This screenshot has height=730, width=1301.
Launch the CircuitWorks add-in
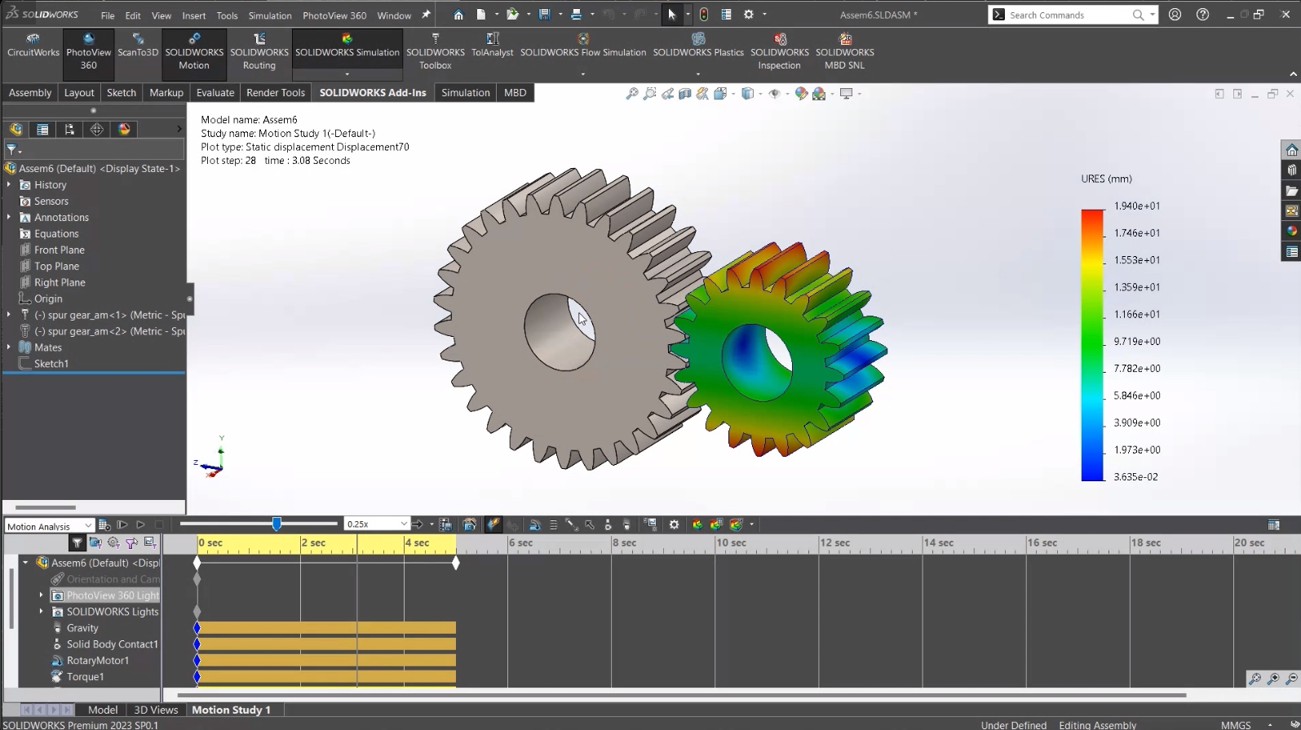point(33,46)
